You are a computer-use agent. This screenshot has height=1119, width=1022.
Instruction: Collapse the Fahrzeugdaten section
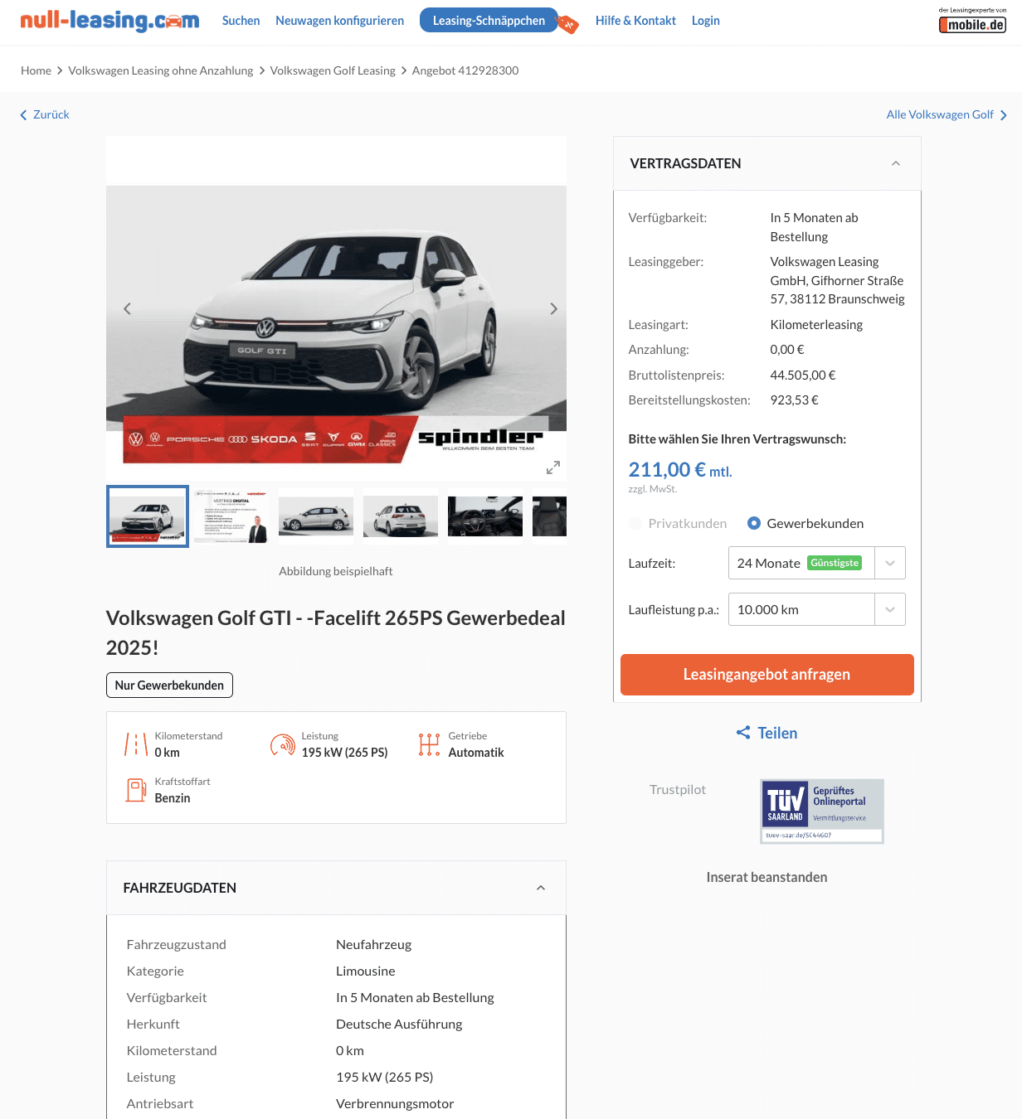point(541,888)
